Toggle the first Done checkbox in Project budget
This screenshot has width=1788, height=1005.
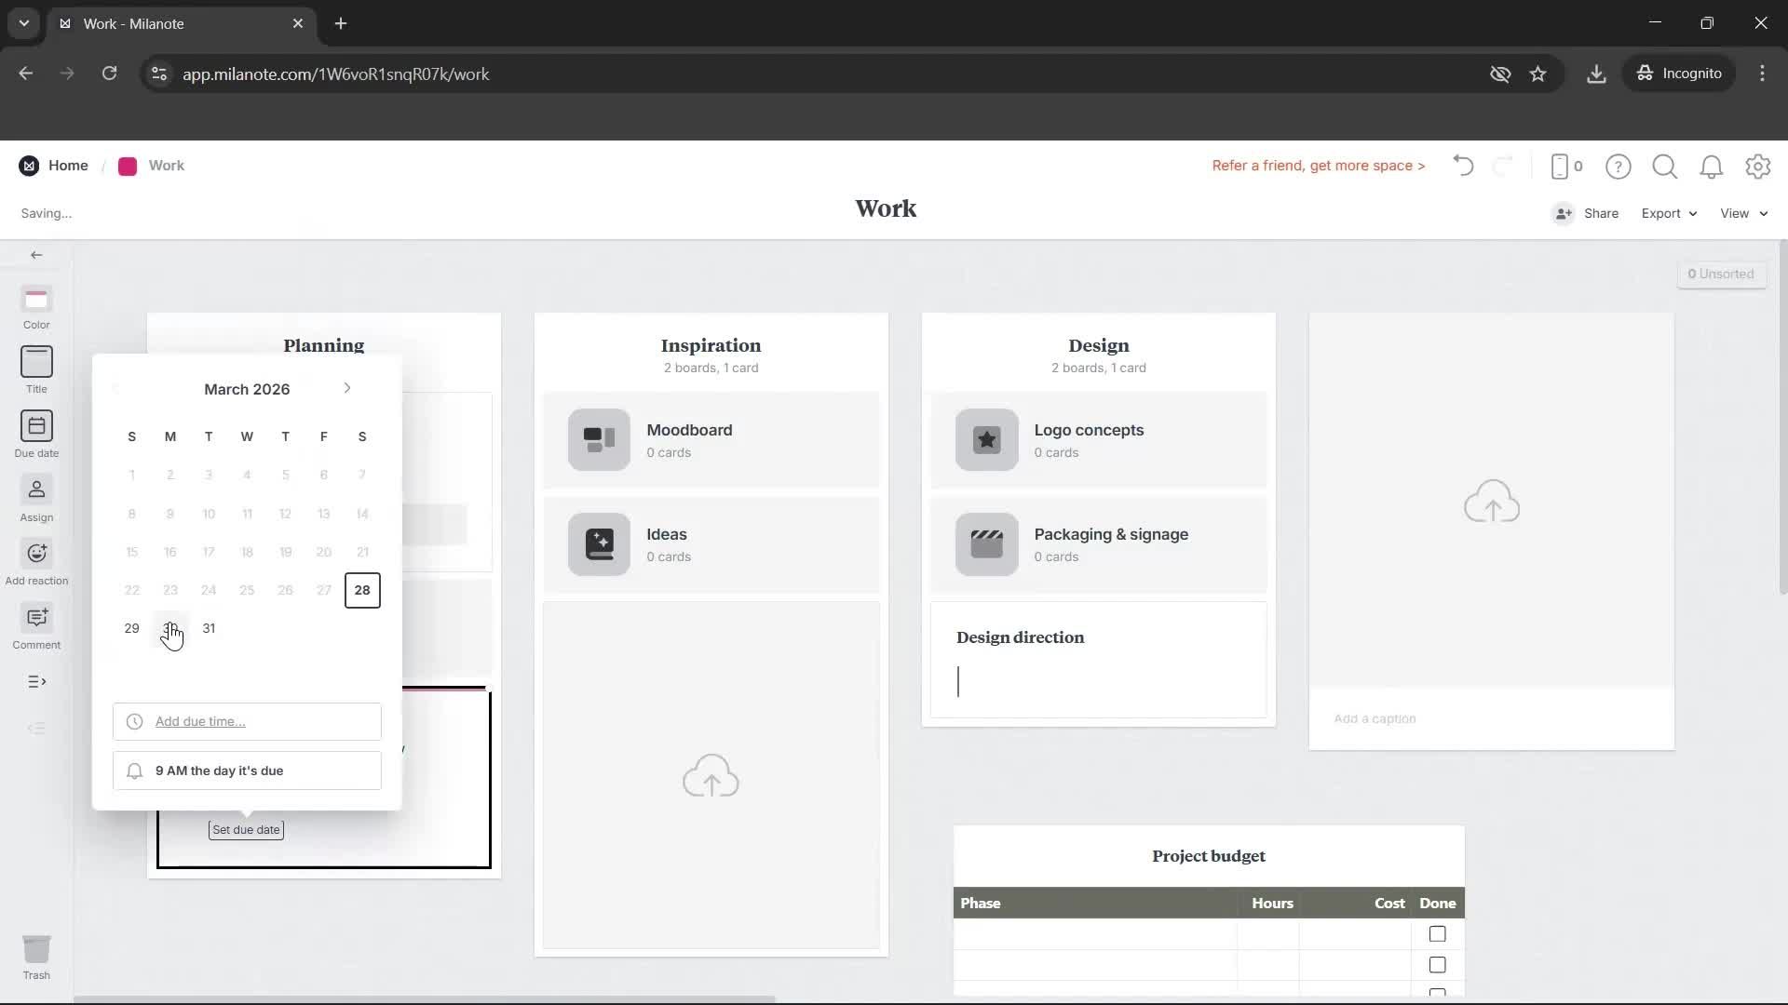(x=1437, y=934)
